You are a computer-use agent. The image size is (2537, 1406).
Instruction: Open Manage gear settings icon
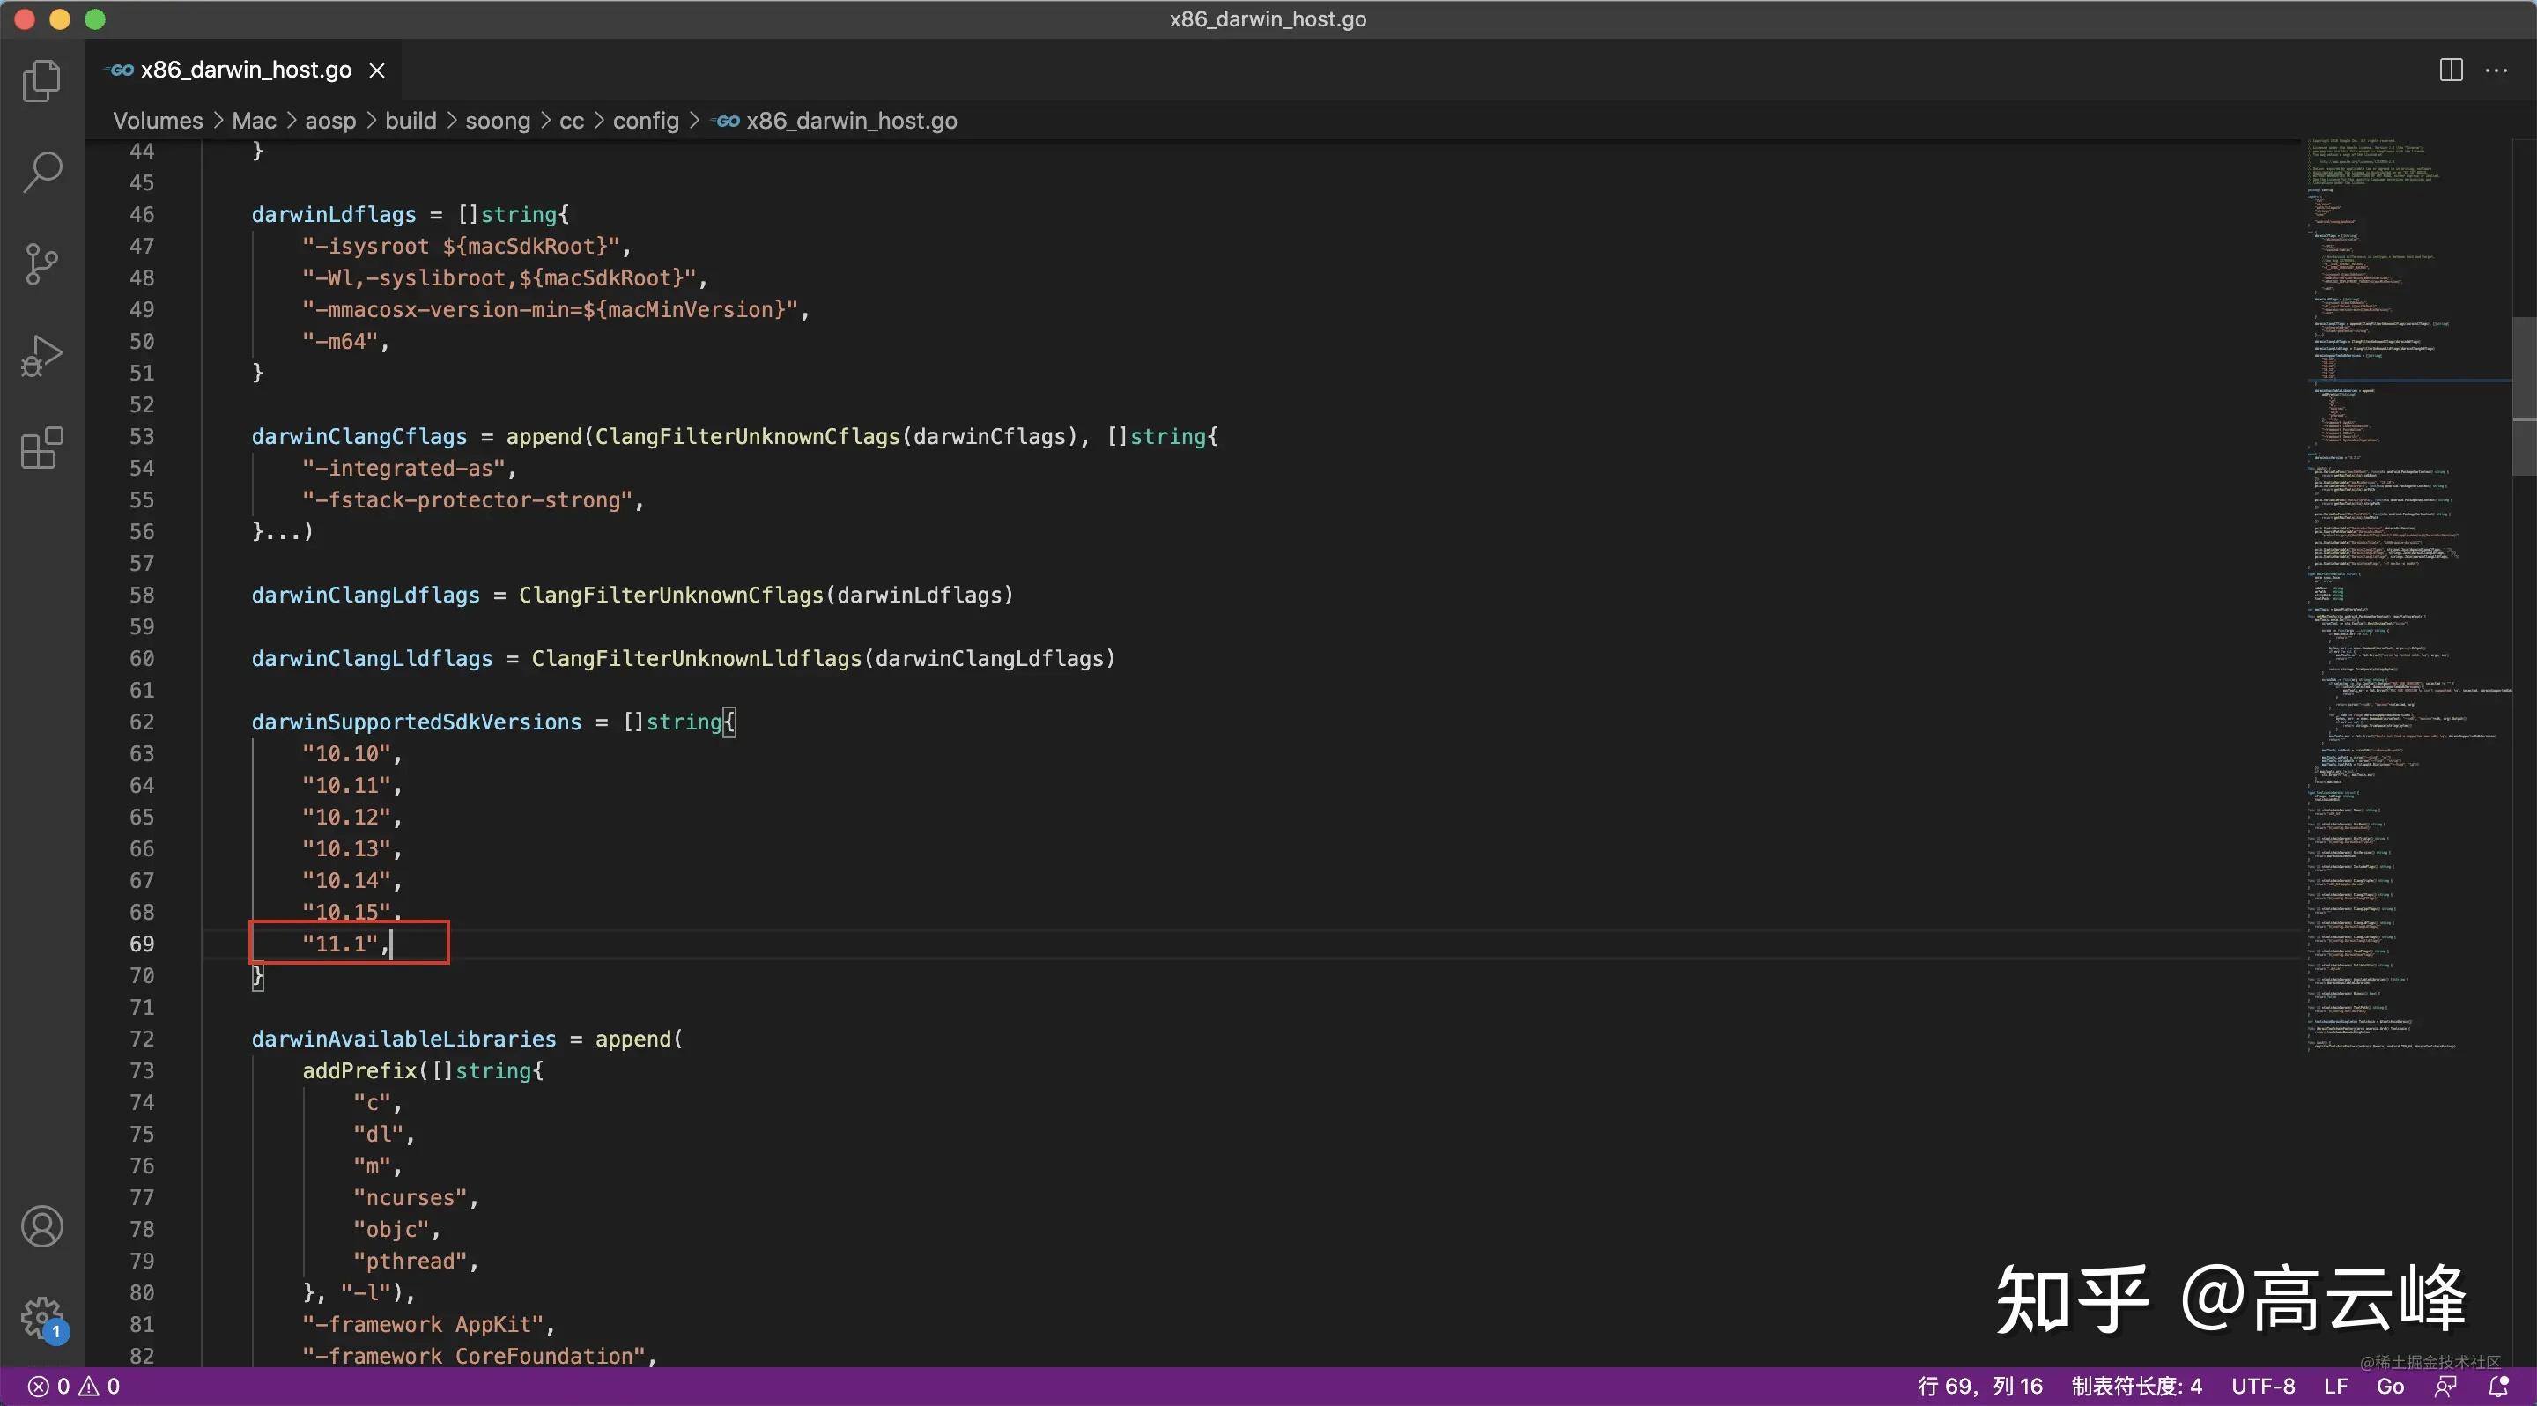tap(41, 1316)
